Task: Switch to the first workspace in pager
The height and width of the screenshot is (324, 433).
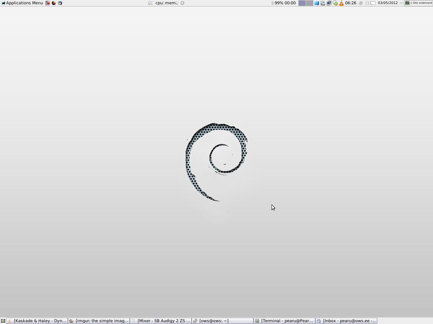Action: point(302,3)
